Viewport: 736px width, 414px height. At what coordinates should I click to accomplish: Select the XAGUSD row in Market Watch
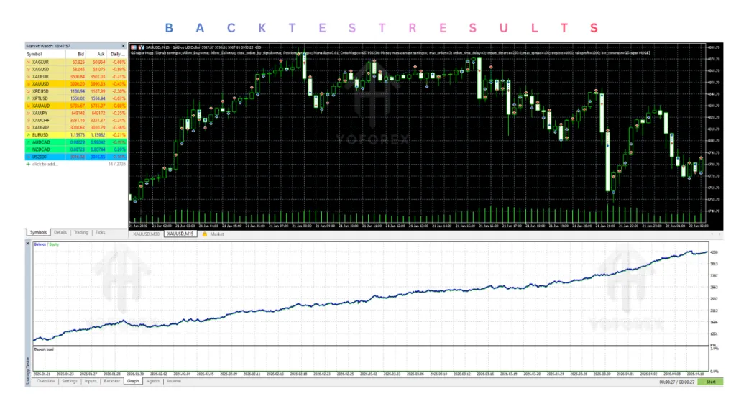coord(75,70)
